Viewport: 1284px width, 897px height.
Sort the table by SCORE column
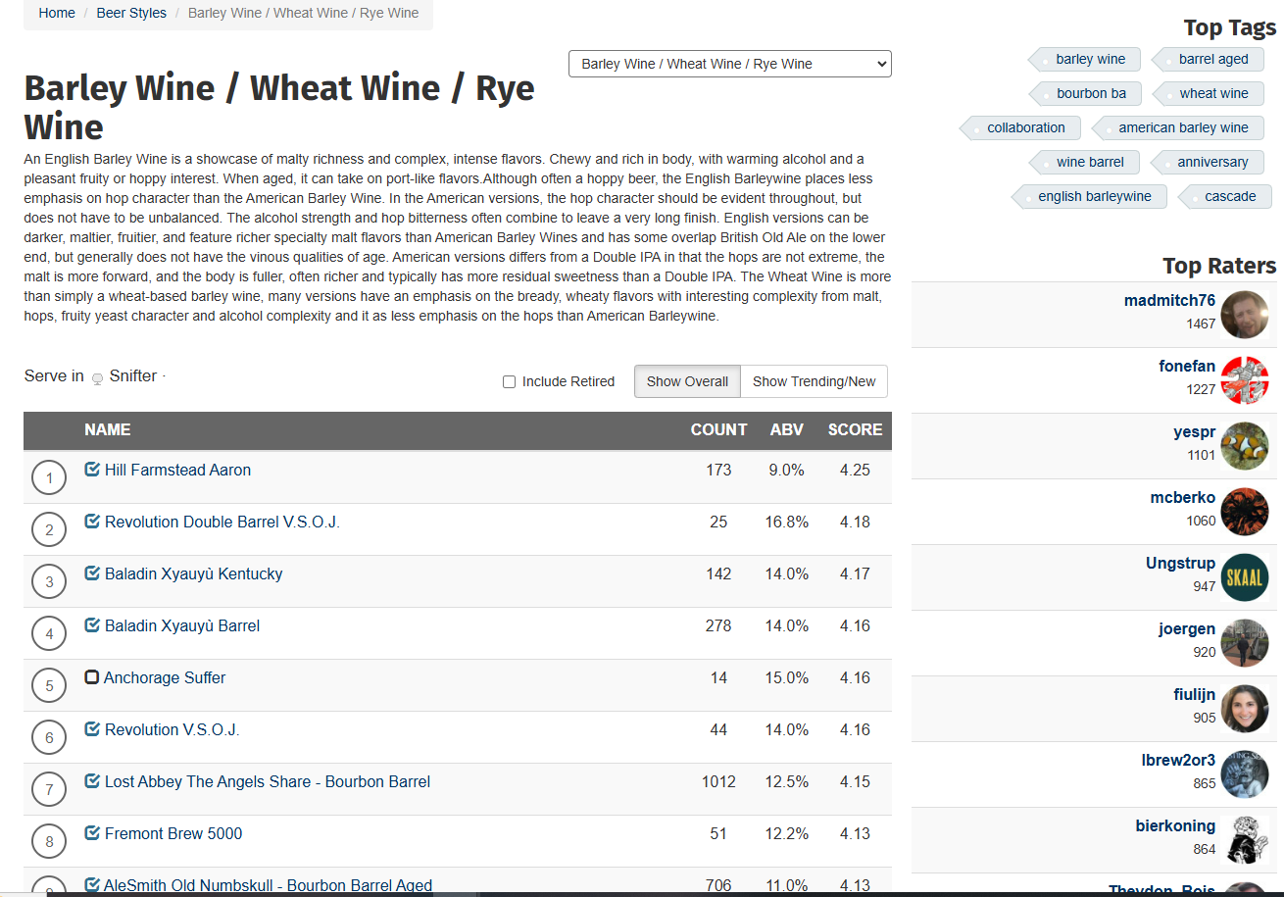(855, 429)
